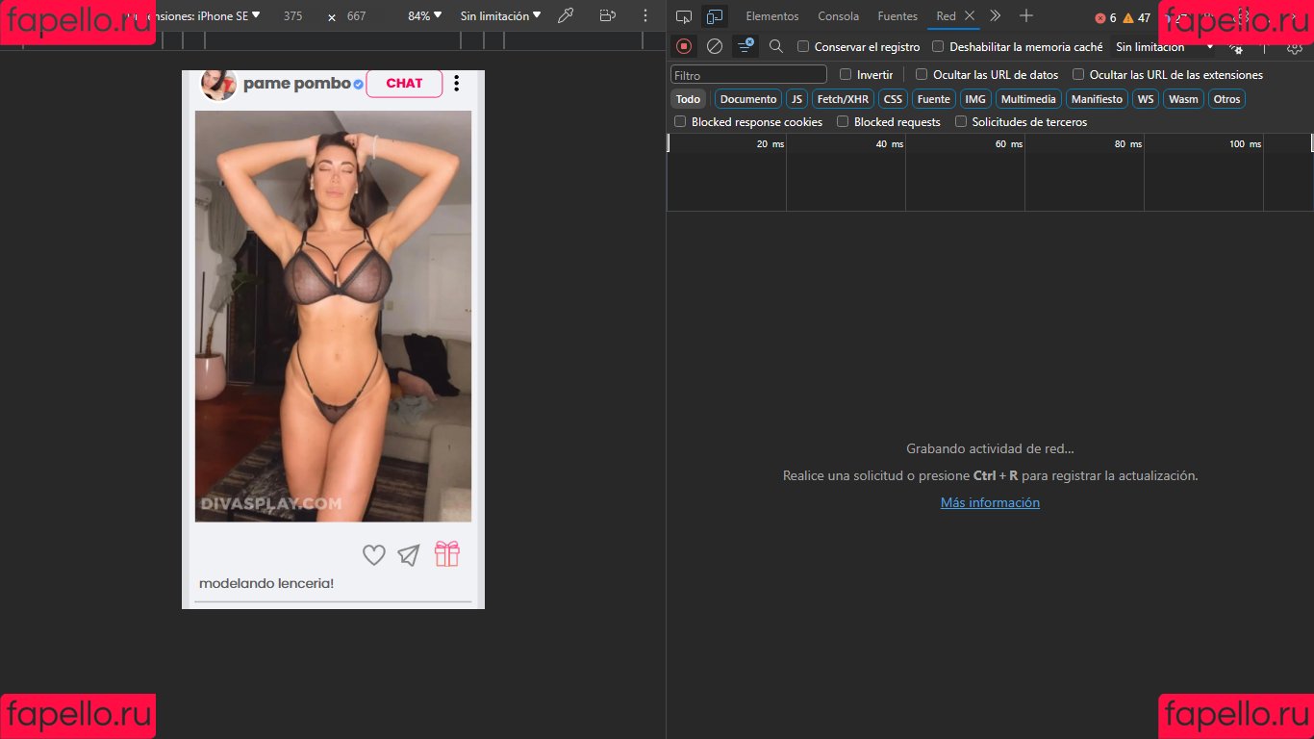Screen dimensions: 1314x739
Task: Enable Solicitudes de terceros filter
Action: click(961, 121)
